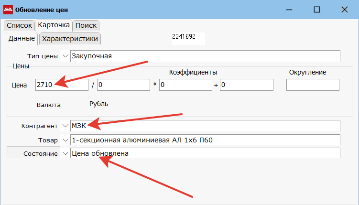
Task: Open the Характеристики subtab
Action: pyautogui.click(x=70, y=39)
